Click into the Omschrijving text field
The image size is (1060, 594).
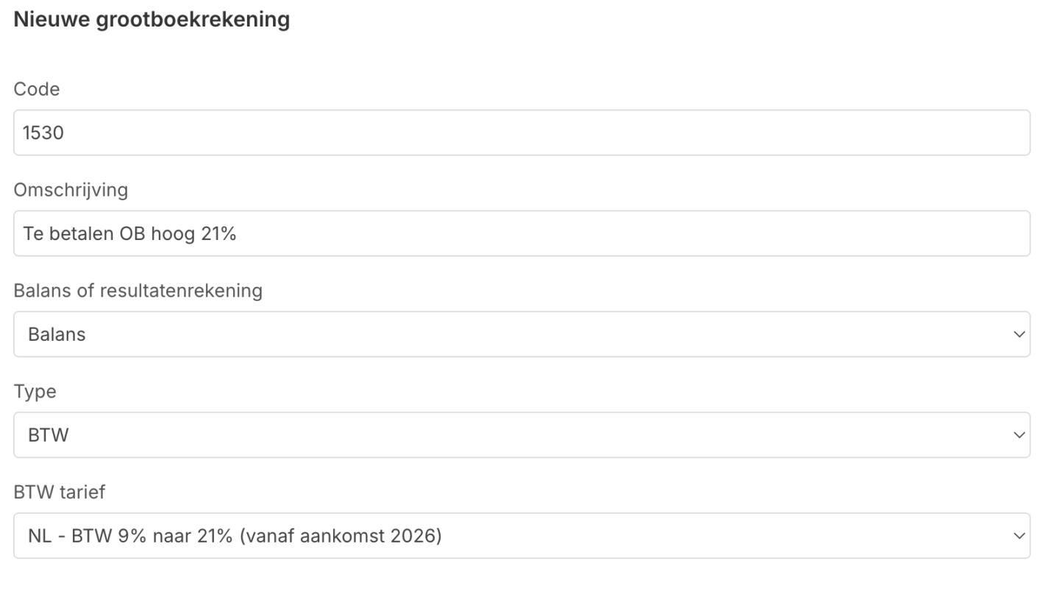click(521, 233)
